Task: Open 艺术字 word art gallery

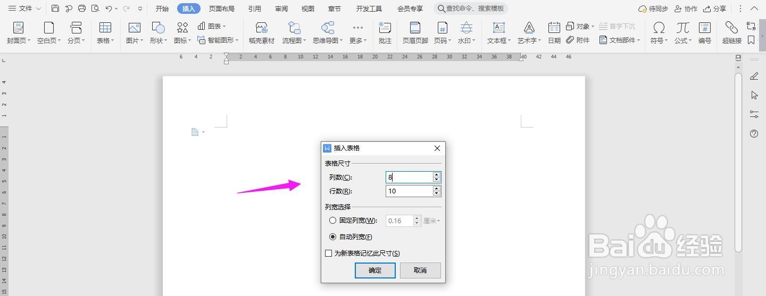Action: pyautogui.click(x=529, y=32)
